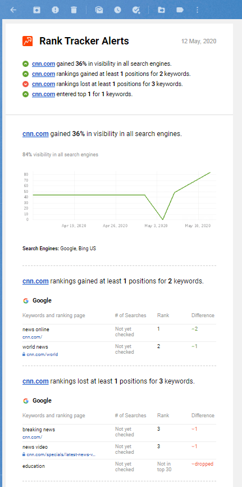Open cnn.com link in first alert line
The height and width of the screenshot is (487, 242).
[43, 64]
